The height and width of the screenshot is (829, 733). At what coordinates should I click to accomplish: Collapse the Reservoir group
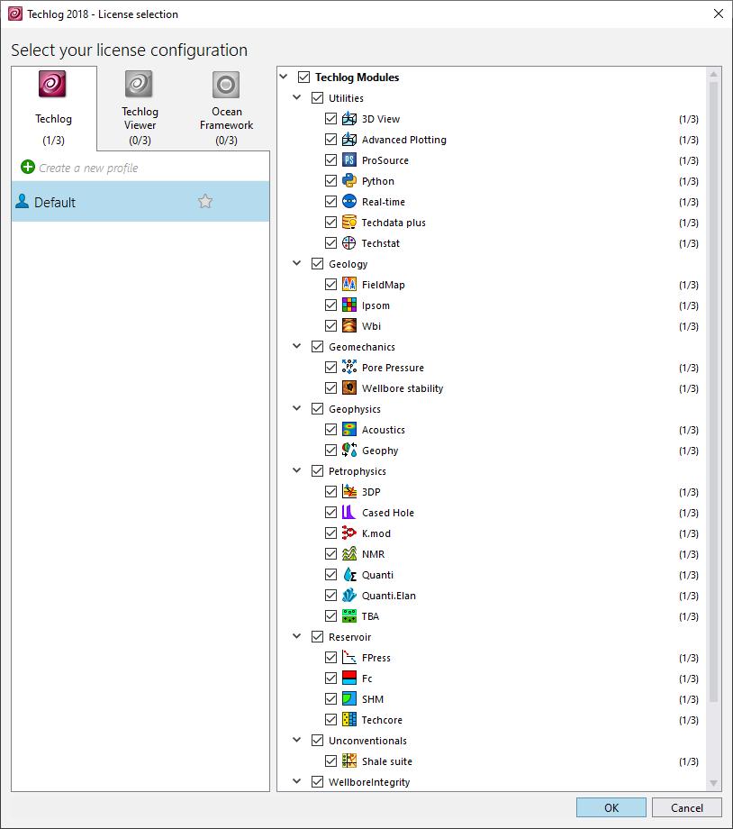297,636
